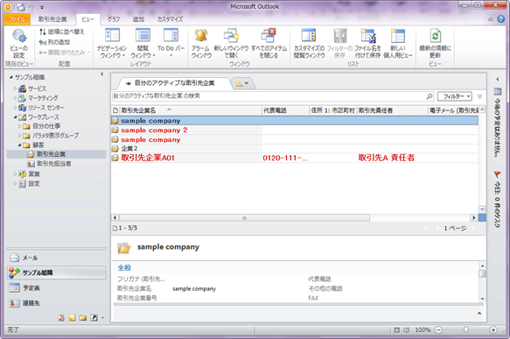This screenshot has width=510, height=339.
Task: Expand the To-Do bar chevron
Action: point(497,79)
